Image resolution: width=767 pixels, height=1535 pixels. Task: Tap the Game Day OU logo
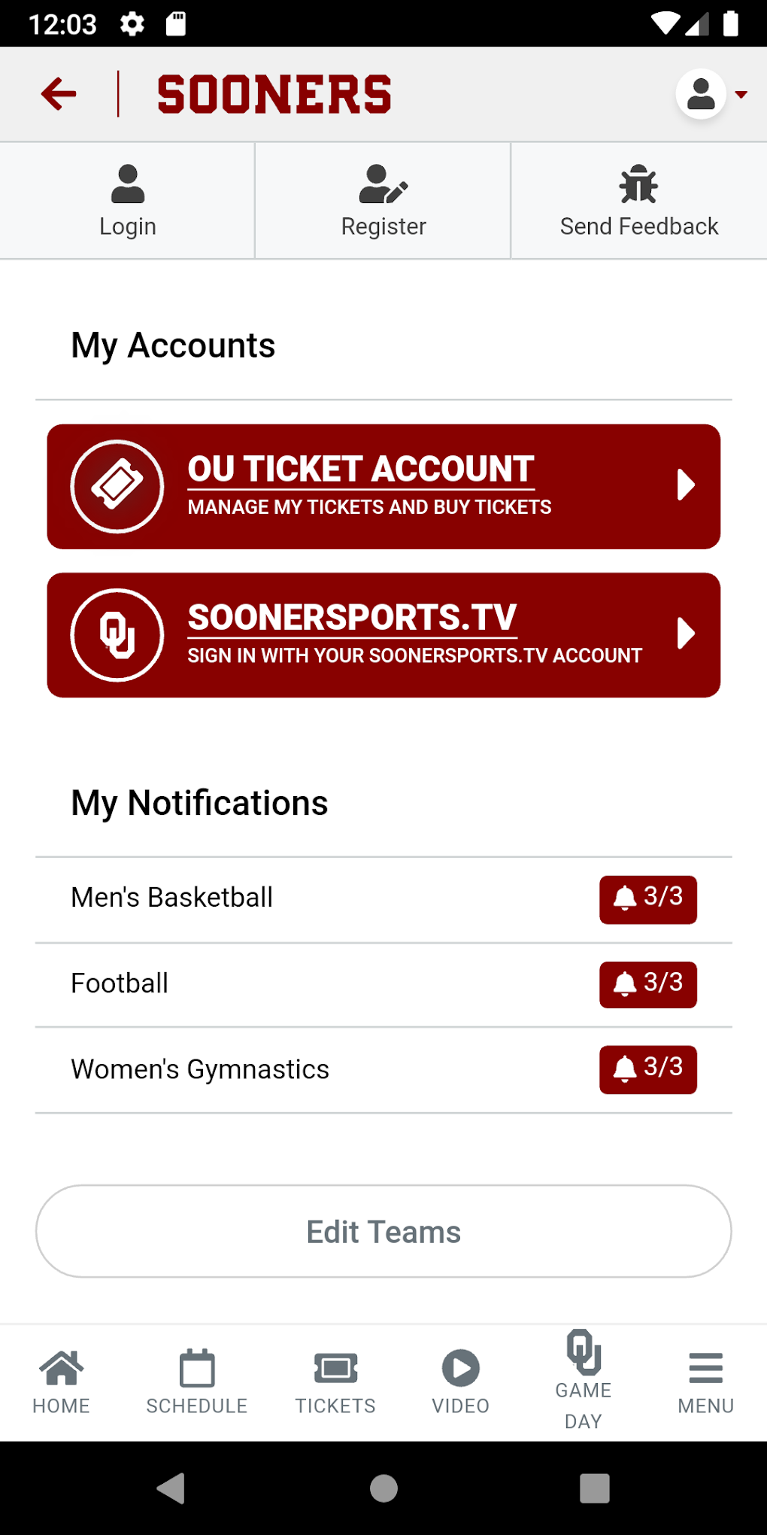[x=584, y=1352]
